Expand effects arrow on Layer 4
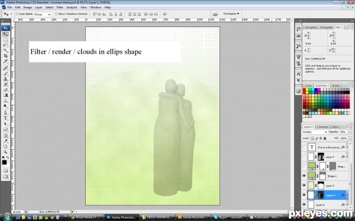Viewport: 355px width, 221px height. (347, 157)
